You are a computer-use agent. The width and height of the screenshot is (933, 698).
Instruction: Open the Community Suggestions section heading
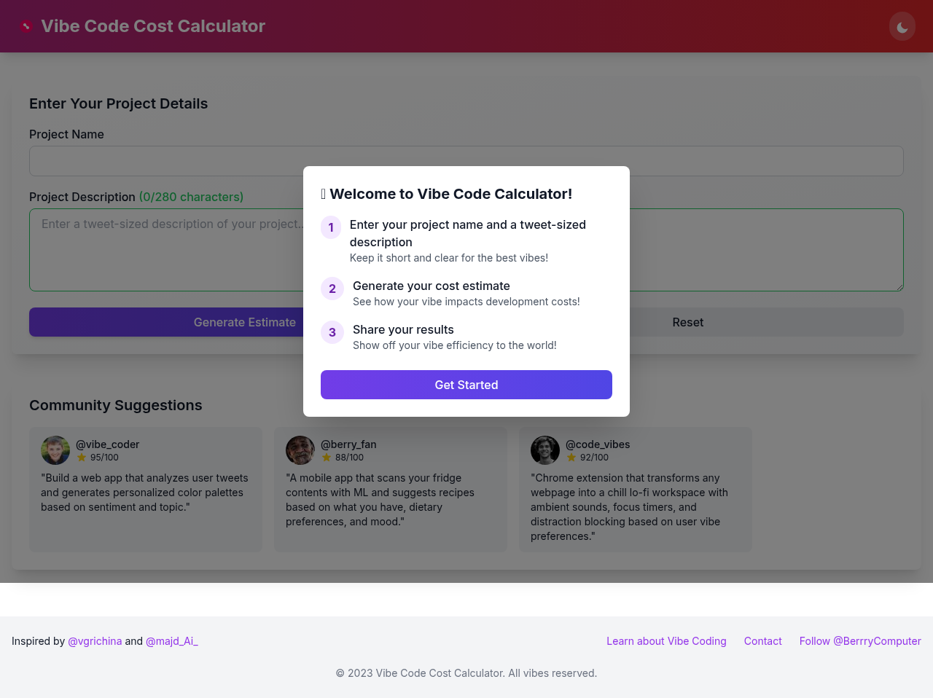click(115, 405)
